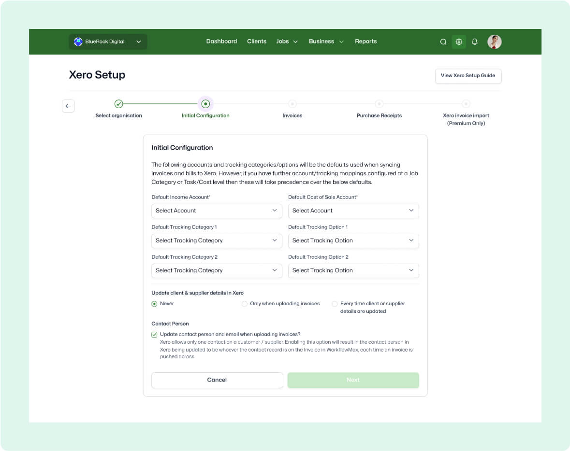Open search with the magnifier icon
This screenshot has height=451, width=570.
[443, 42]
